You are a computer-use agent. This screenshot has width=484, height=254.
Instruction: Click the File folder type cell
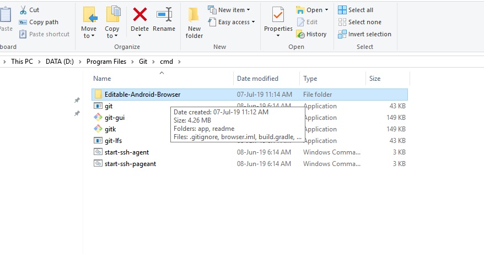tap(318, 95)
